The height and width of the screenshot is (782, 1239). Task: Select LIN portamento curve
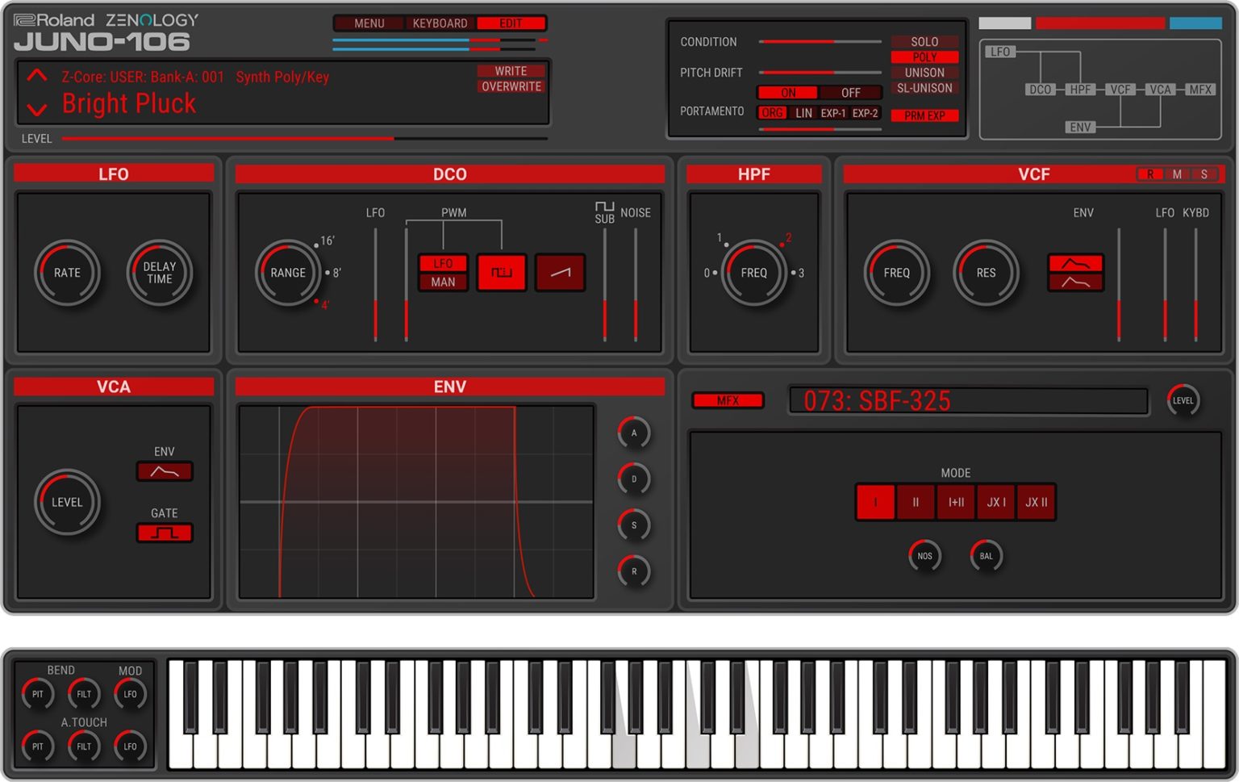point(803,113)
